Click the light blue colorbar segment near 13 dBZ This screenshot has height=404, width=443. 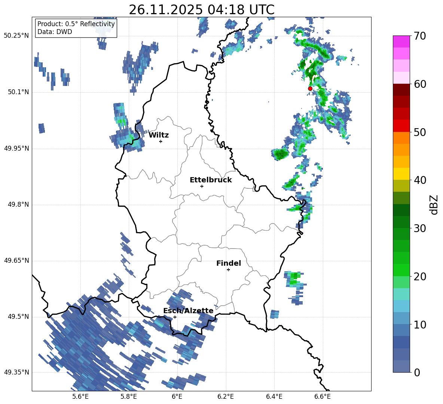pyautogui.click(x=401, y=306)
